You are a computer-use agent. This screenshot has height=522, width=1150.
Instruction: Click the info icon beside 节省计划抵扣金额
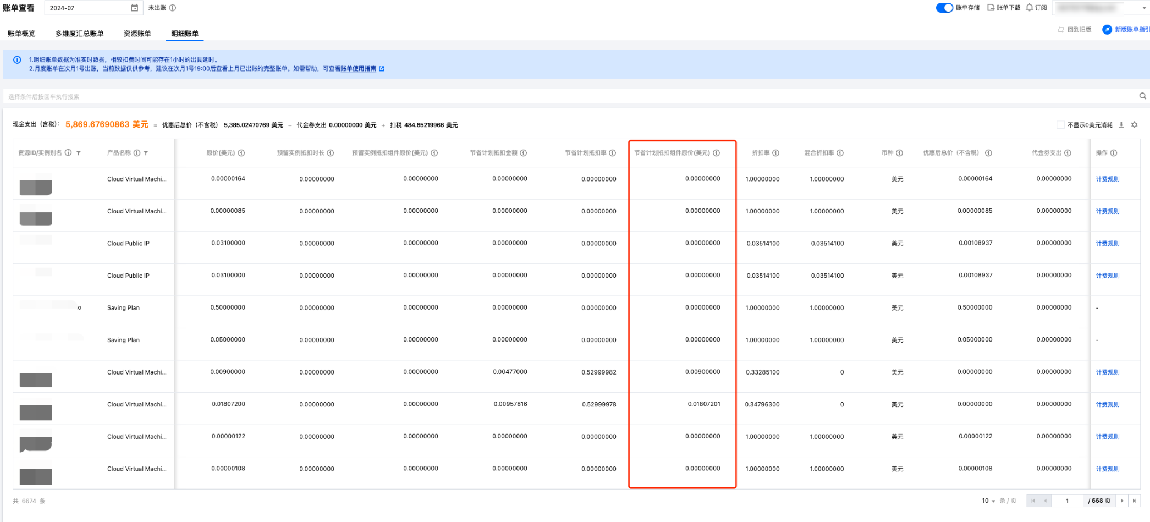(x=524, y=153)
